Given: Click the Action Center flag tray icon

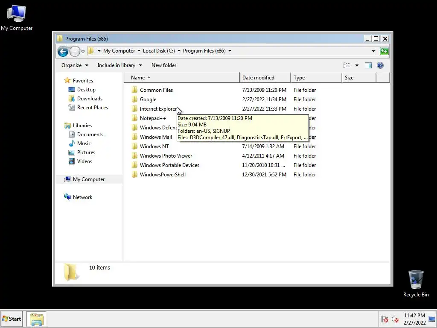Looking at the screenshot, I should point(385,319).
